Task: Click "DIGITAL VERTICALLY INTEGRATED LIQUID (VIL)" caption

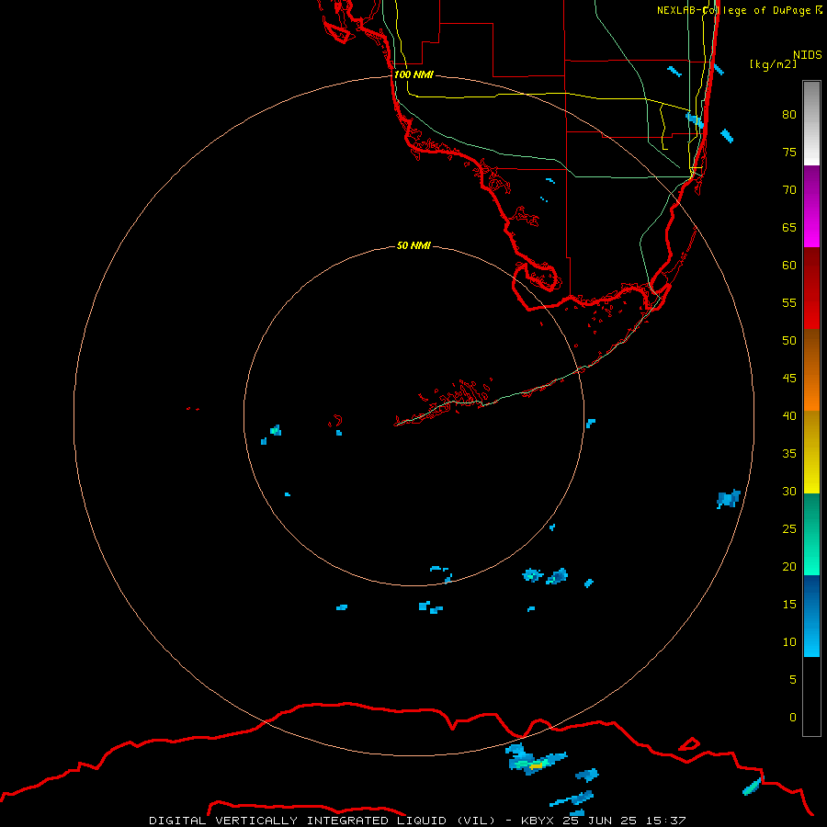Action: click(x=323, y=821)
